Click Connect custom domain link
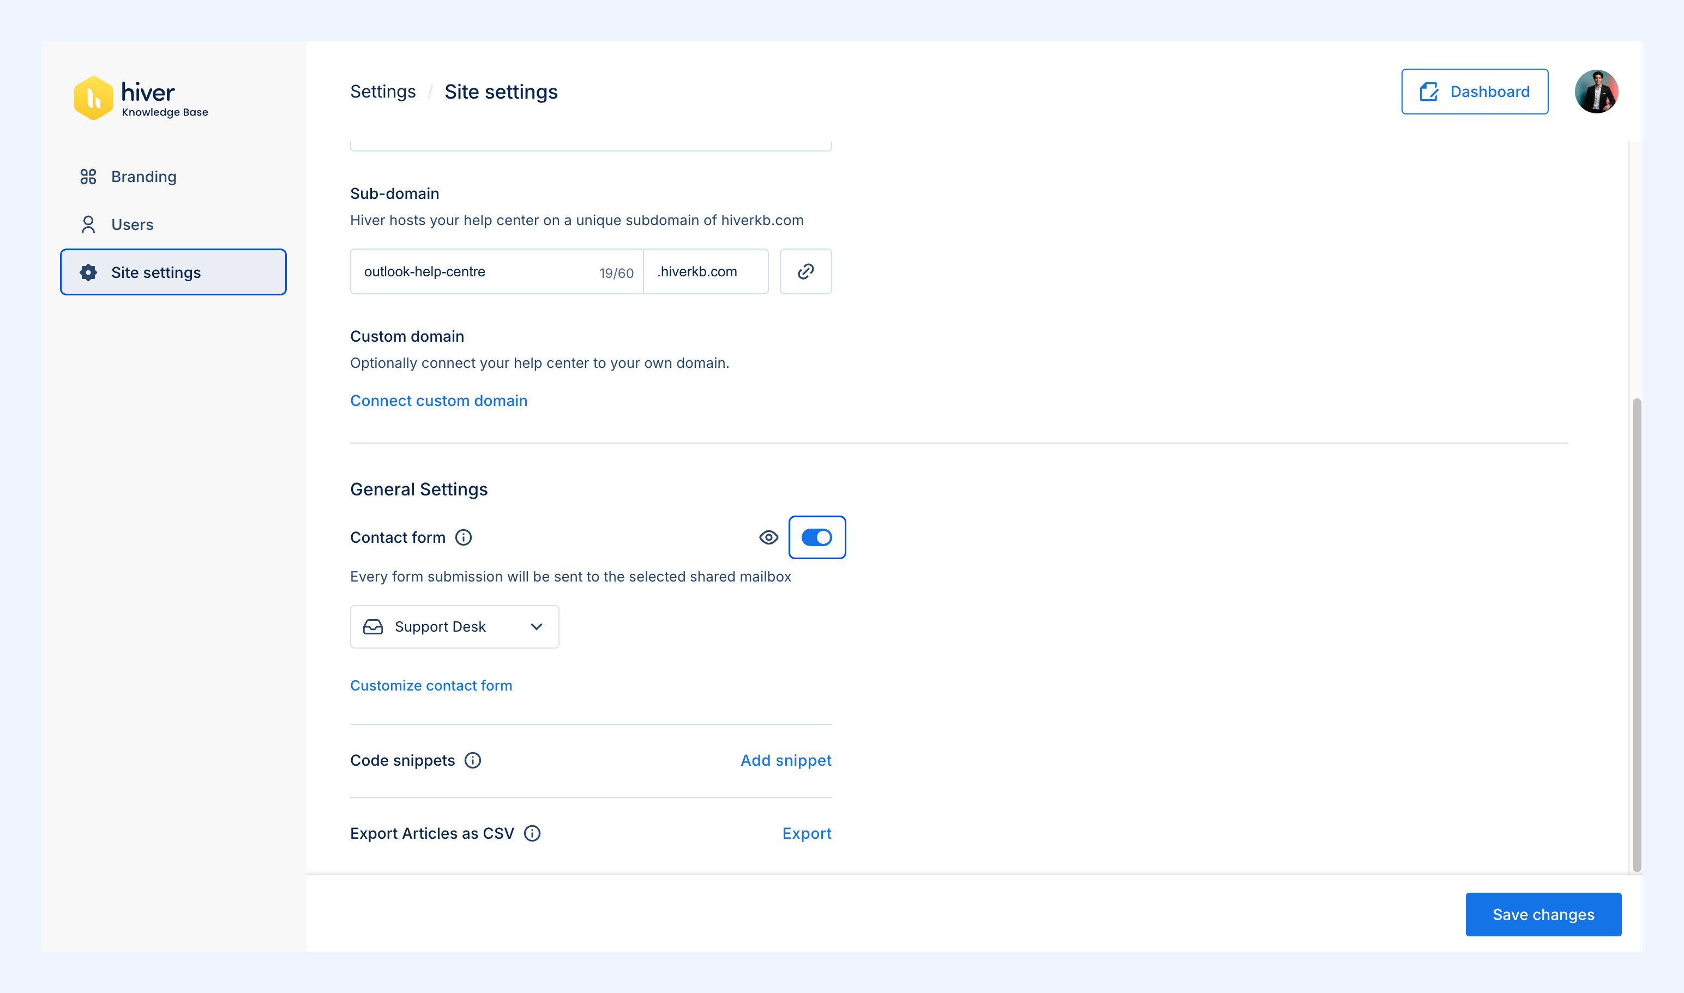Image resolution: width=1684 pixels, height=993 pixels. [x=438, y=400]
